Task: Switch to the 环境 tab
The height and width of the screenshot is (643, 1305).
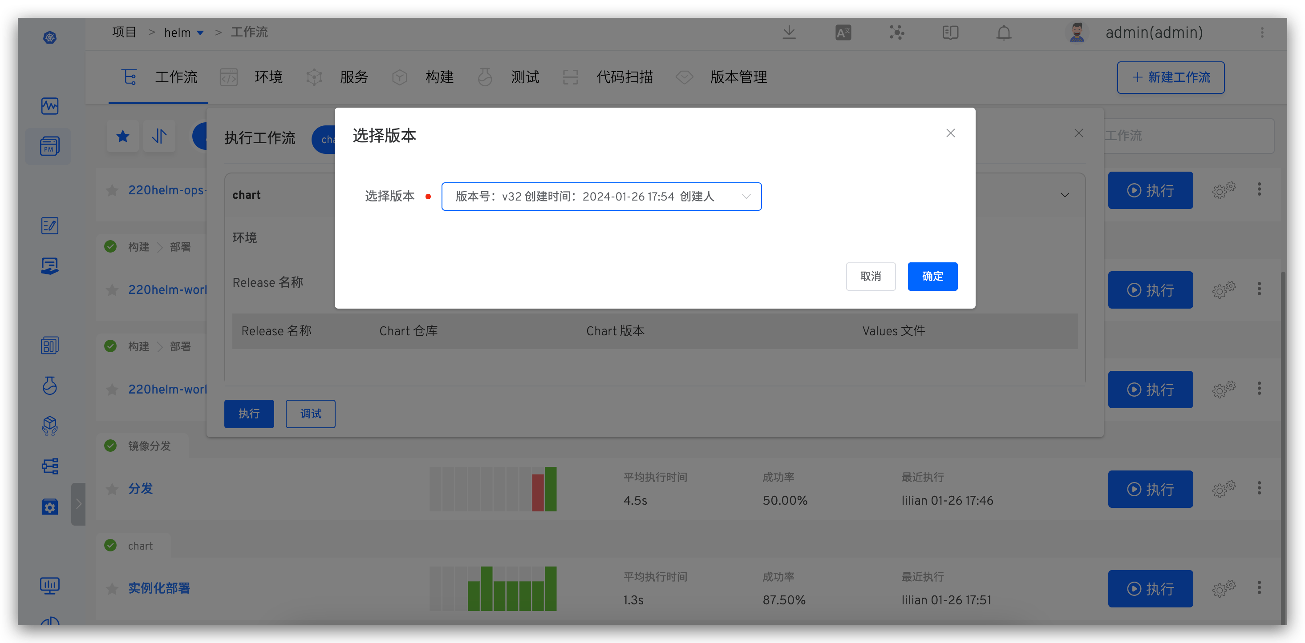Action: point(268,77)
